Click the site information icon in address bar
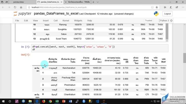Image resolution: width=186 pixels, height=104 pixels. pos(29,7)
